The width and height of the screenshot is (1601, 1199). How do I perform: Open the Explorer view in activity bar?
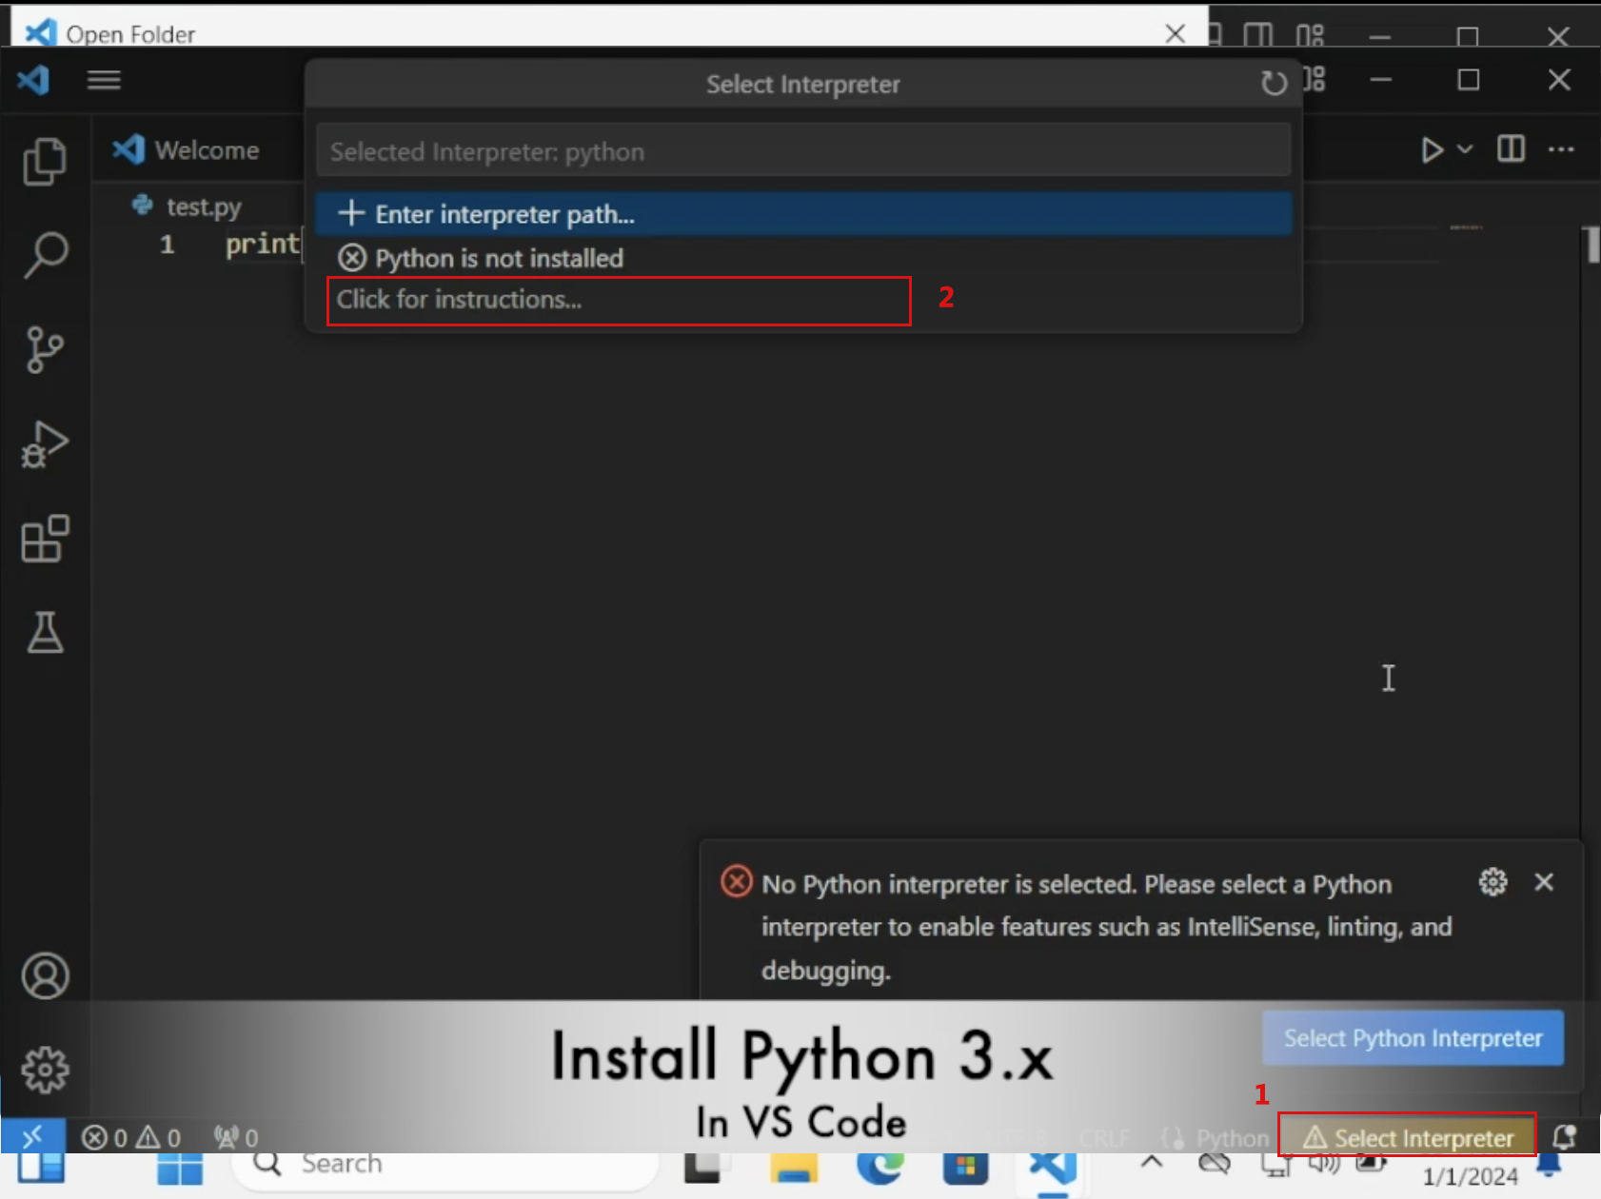[x=45, y=161]
